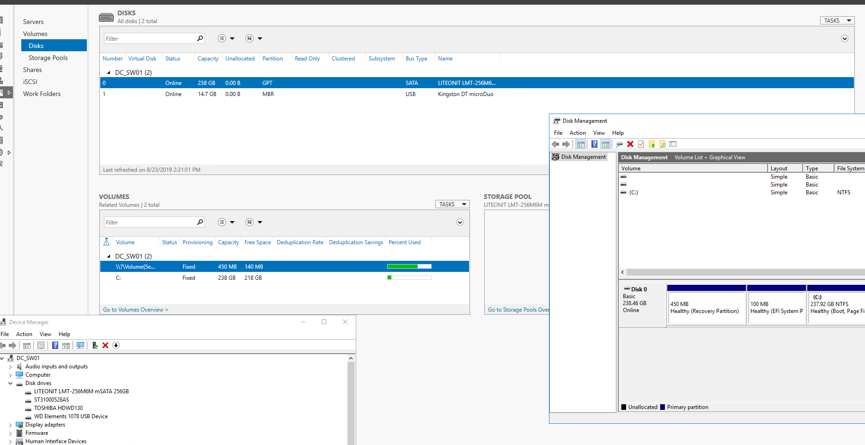Expand Display adapters in Device Manager
The image size is (865, 445).
coord(10,425)
